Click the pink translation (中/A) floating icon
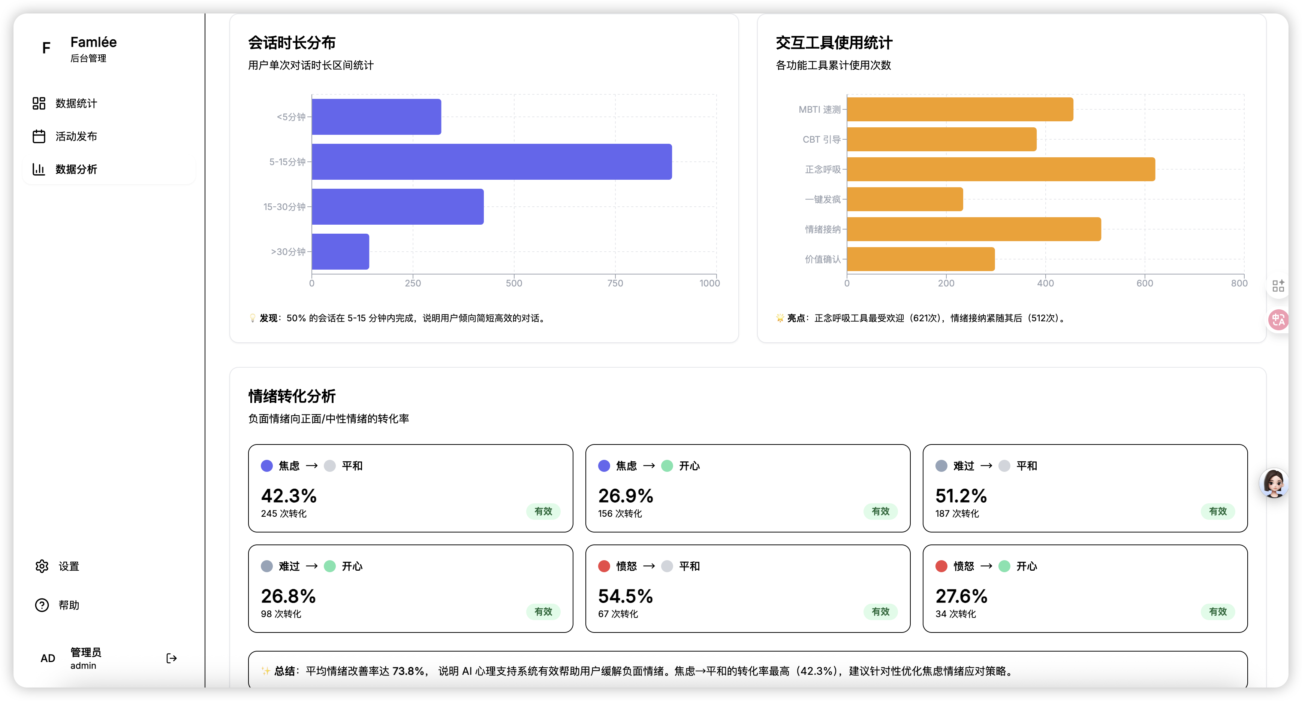 [1279, 320]
